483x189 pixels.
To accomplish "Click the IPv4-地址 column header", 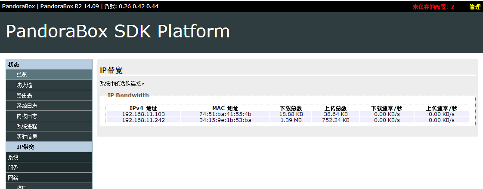I will coord(143,109).
